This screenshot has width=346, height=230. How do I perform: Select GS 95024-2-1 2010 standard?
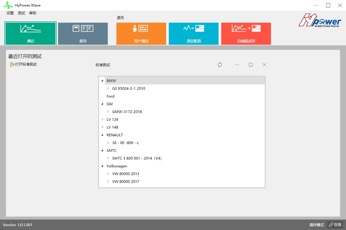(129, 89)
